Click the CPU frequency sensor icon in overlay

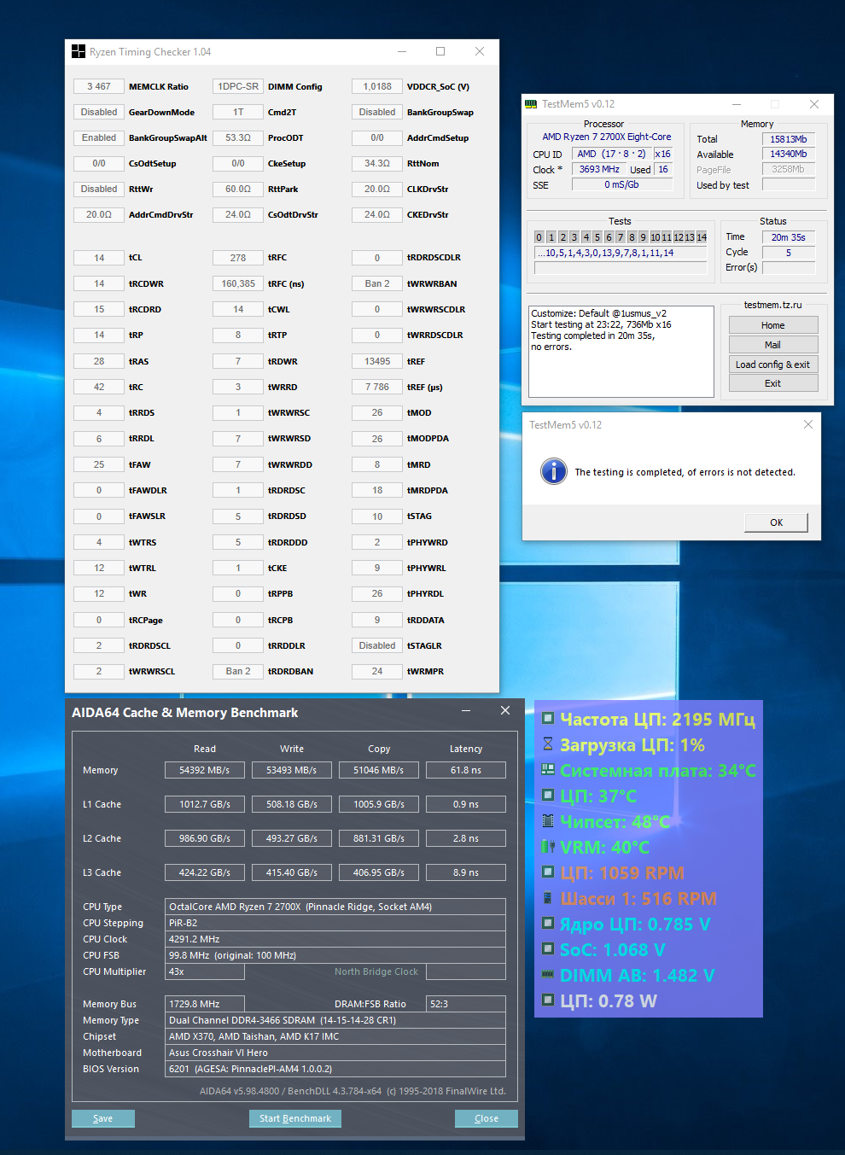tap(548, 719)
